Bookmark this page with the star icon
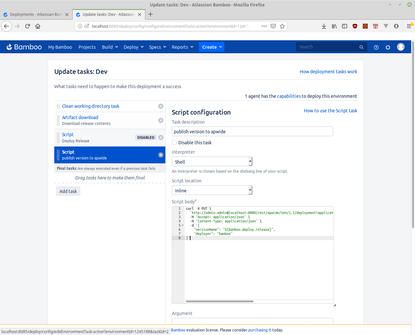415x335 pixels. point(282,26)
